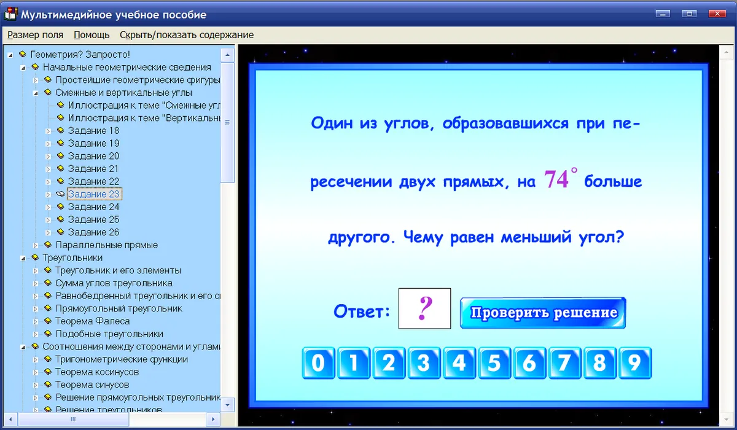This screenshot has height=430, width=737.
Task: Select Иллюстрация к теме "Смежные углы" item
Action: click(144, 106)
